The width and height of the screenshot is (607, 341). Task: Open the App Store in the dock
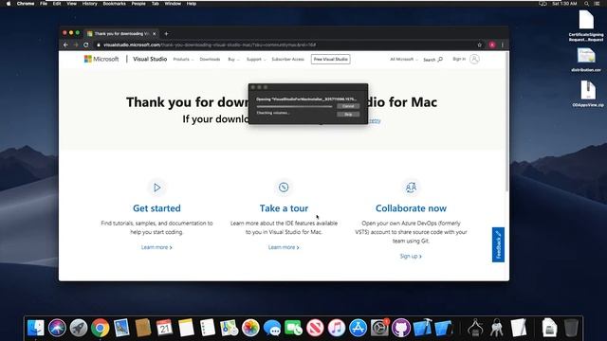pyautogui.click(x=359, y=328)
